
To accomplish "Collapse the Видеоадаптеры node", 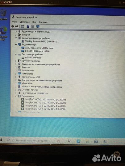I will [16, 45].
